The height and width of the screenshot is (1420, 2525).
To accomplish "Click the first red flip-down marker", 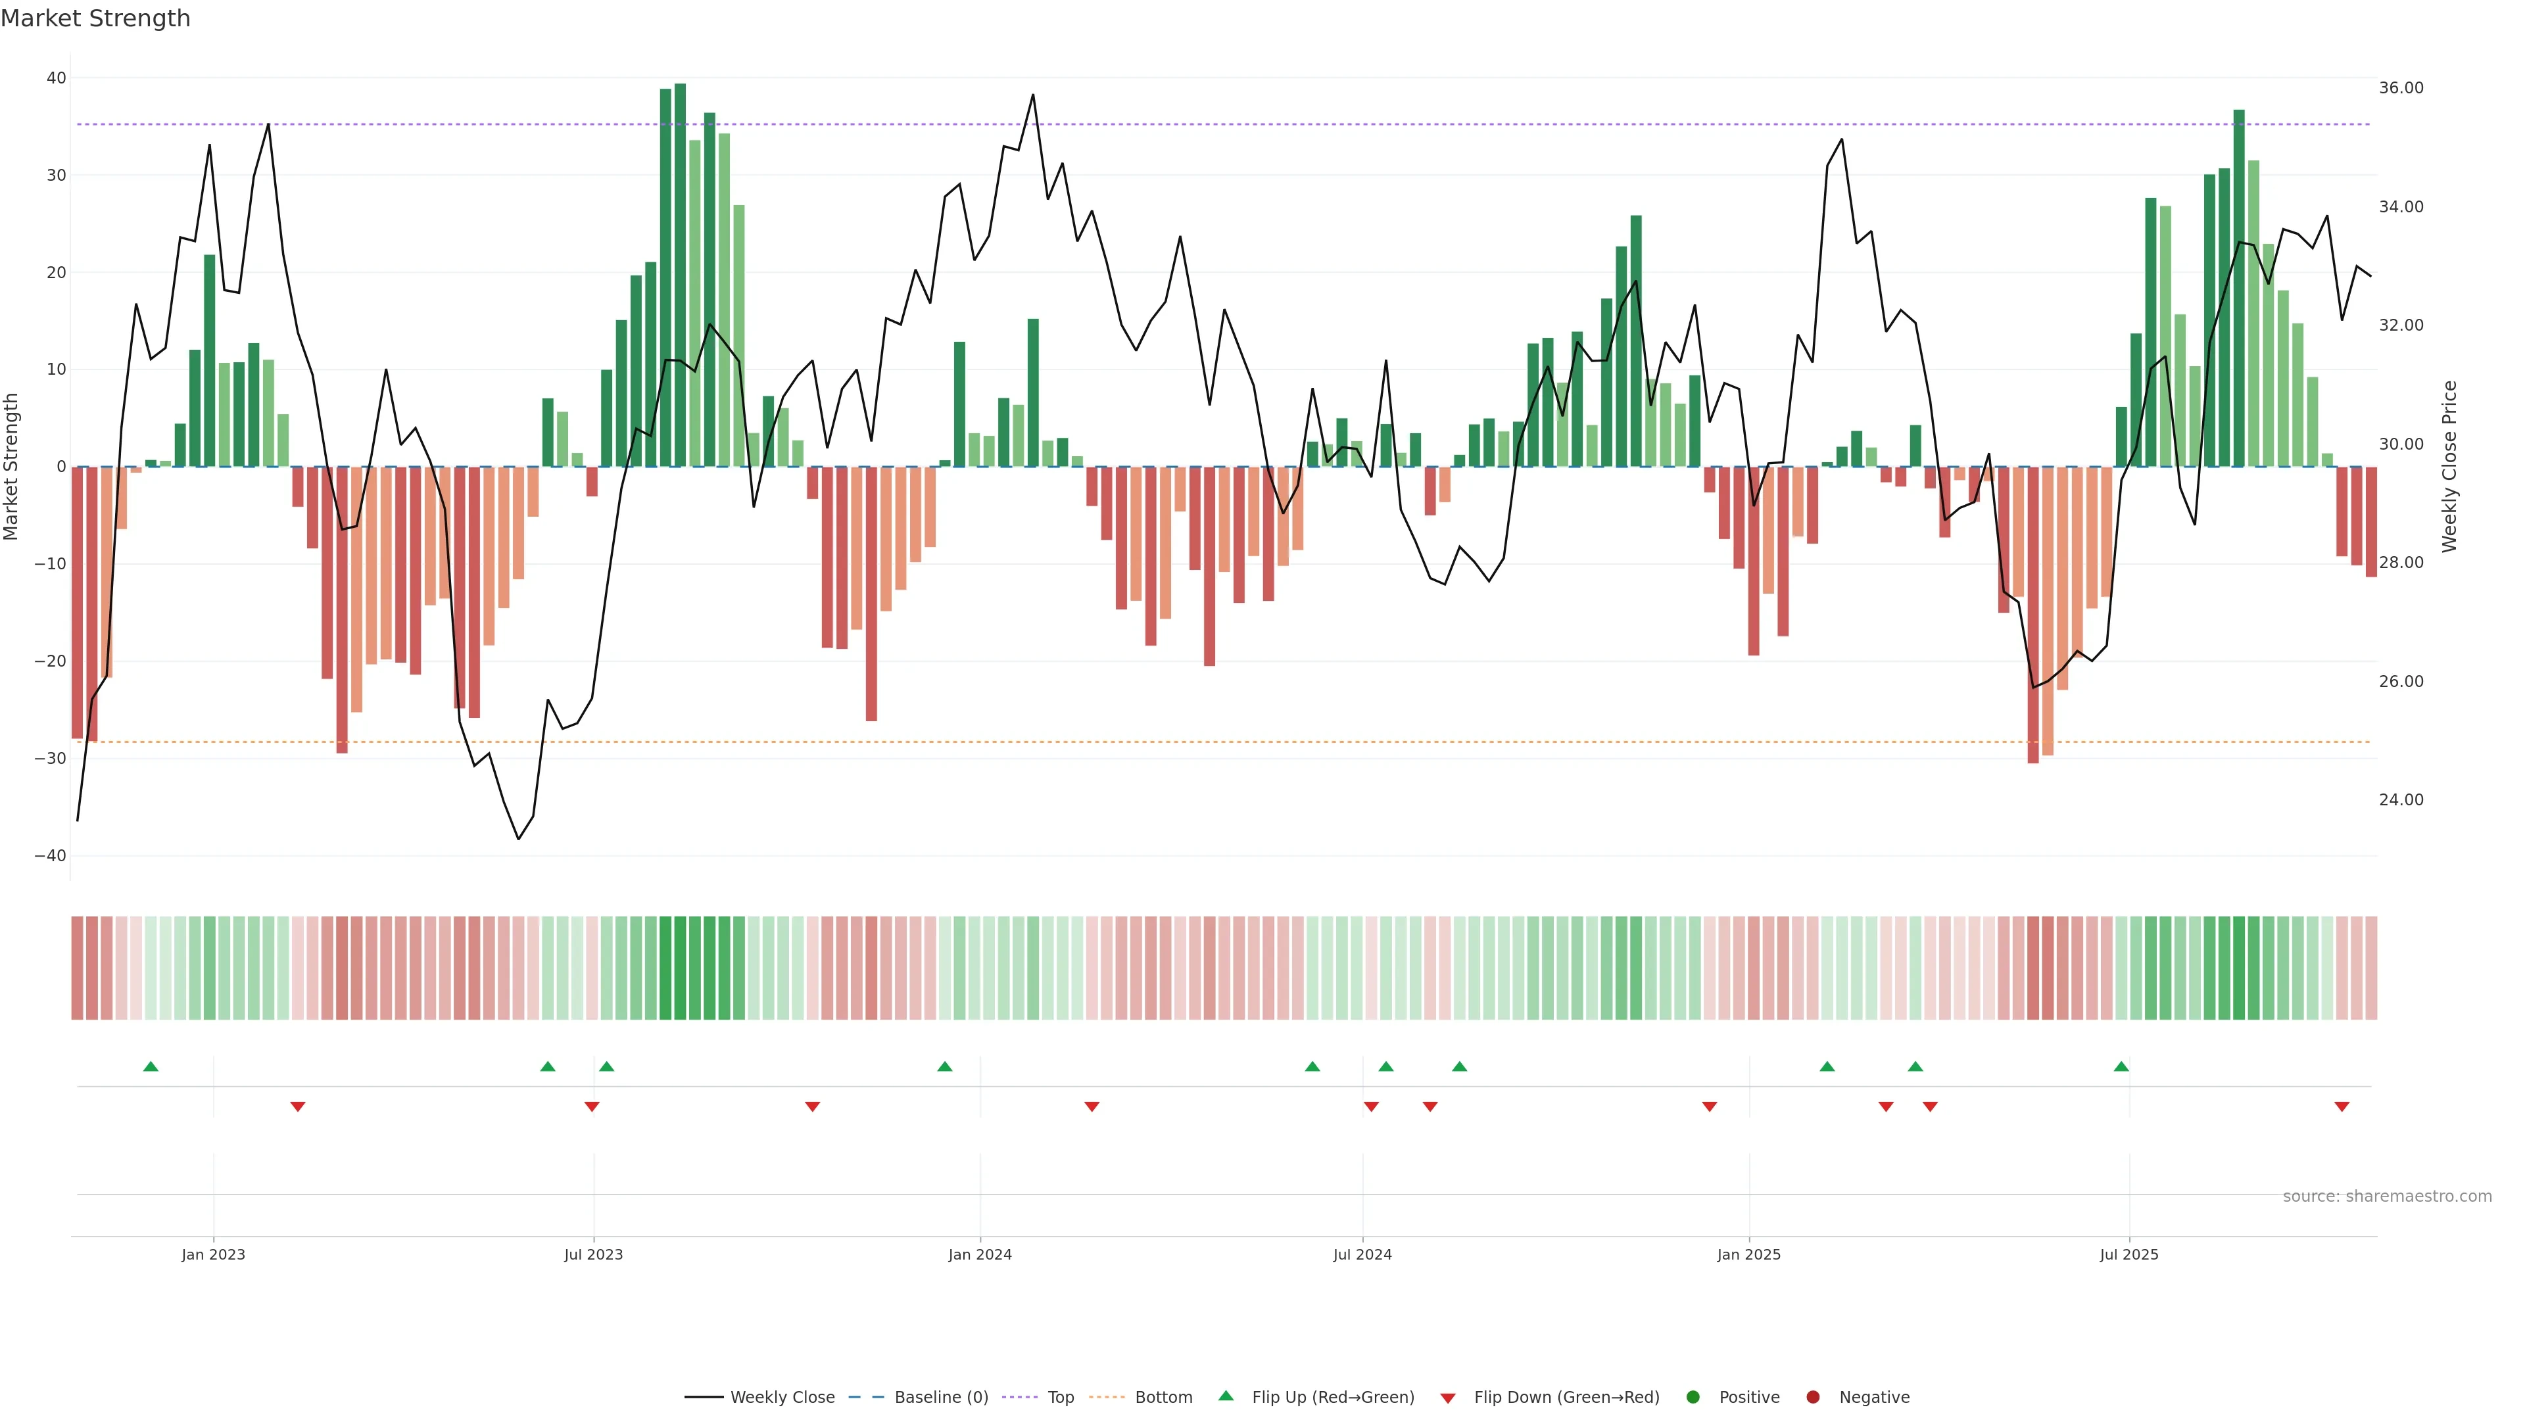I will (298, 1106).
